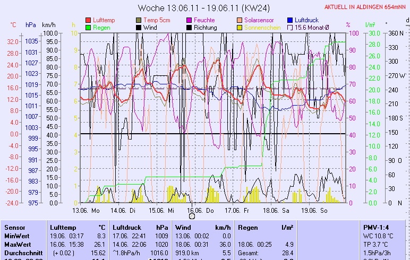Click the yellow Sonnenschein legend square
The width and height of the screenshot is (410, 260).
[x=240, y=27]
